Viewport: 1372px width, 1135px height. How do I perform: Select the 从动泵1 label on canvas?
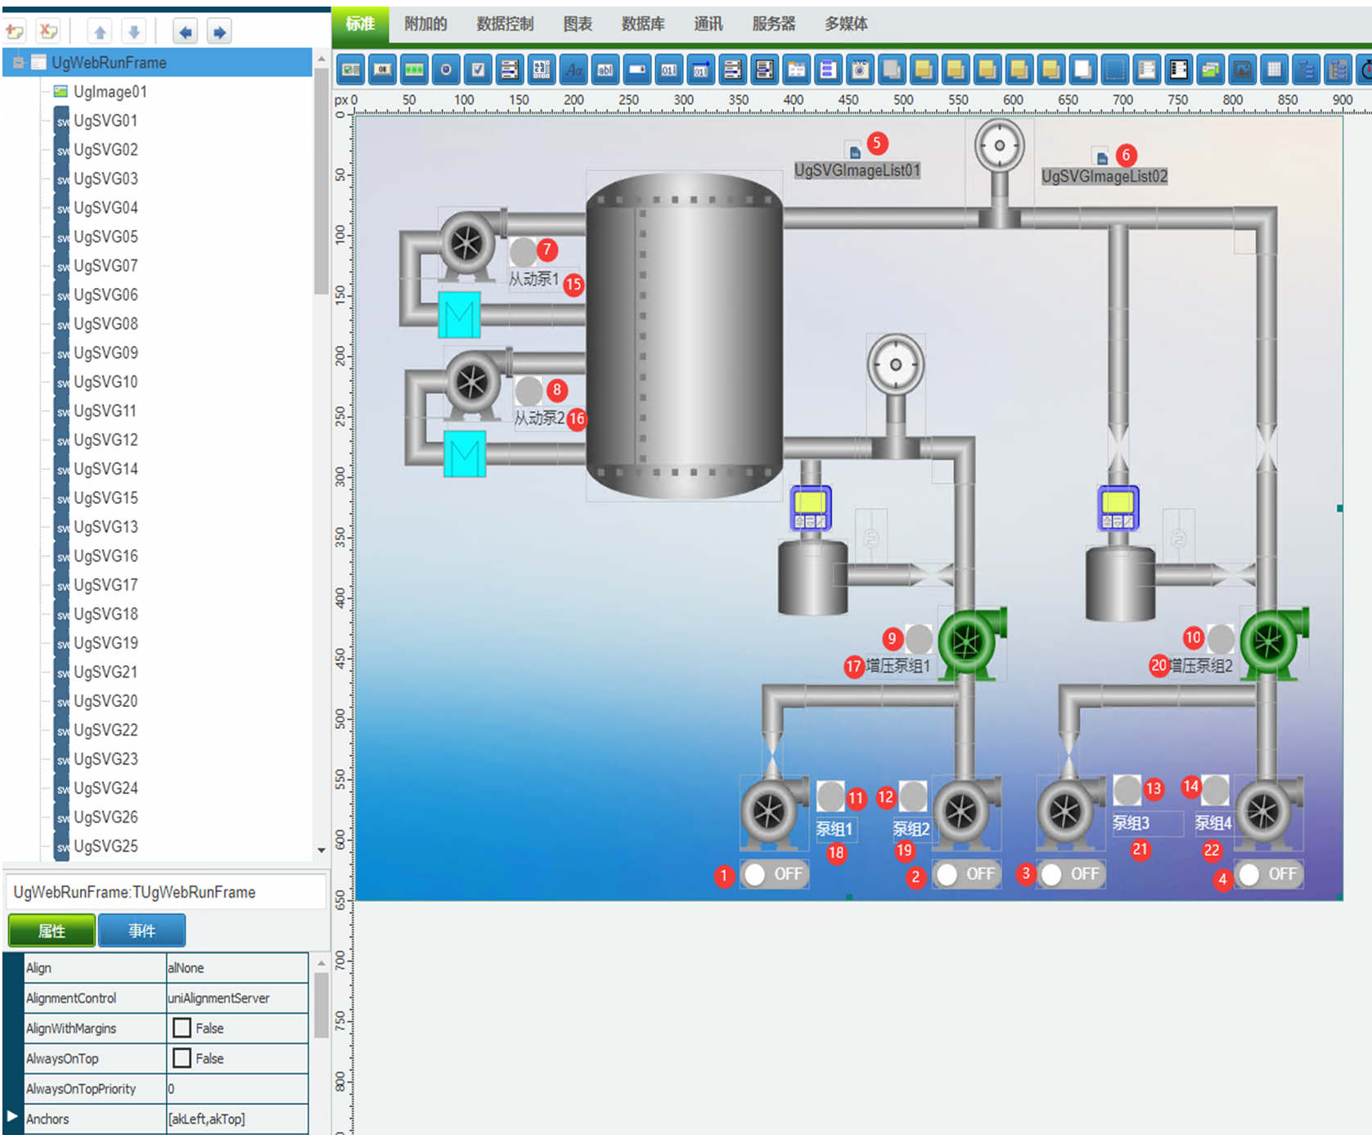(x=533, y=279)
